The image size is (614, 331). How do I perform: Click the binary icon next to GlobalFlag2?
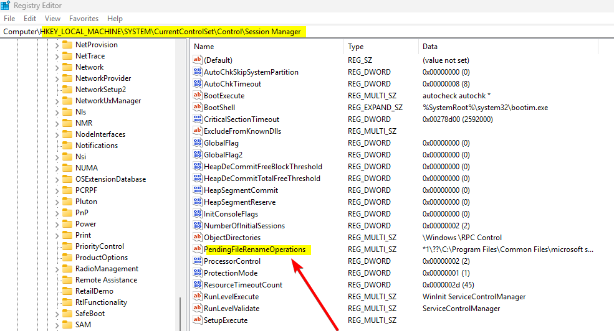point(198,155)
